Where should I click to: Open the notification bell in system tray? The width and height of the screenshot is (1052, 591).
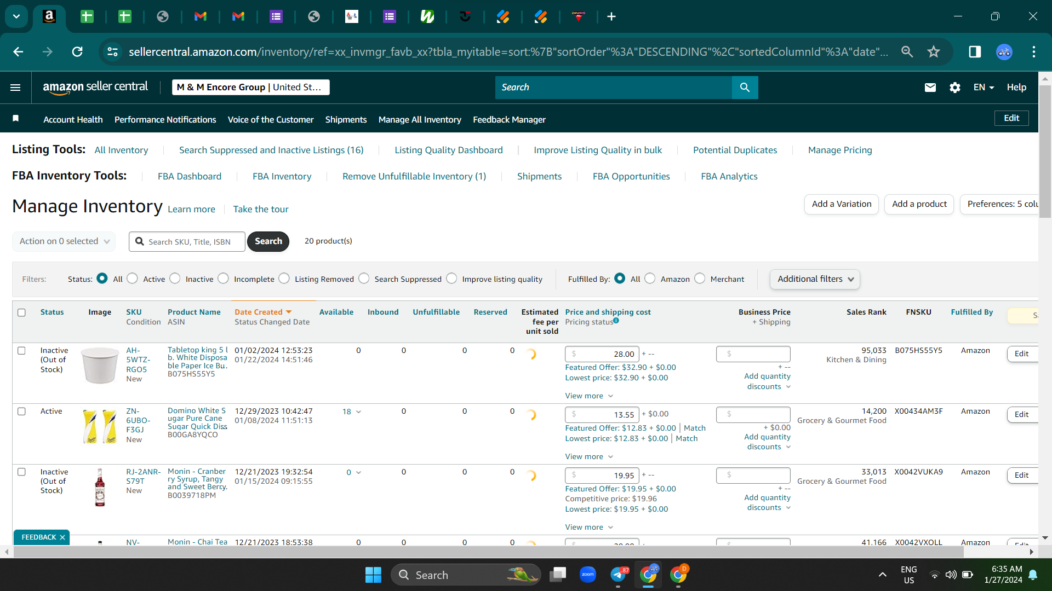pos(1033,575)
